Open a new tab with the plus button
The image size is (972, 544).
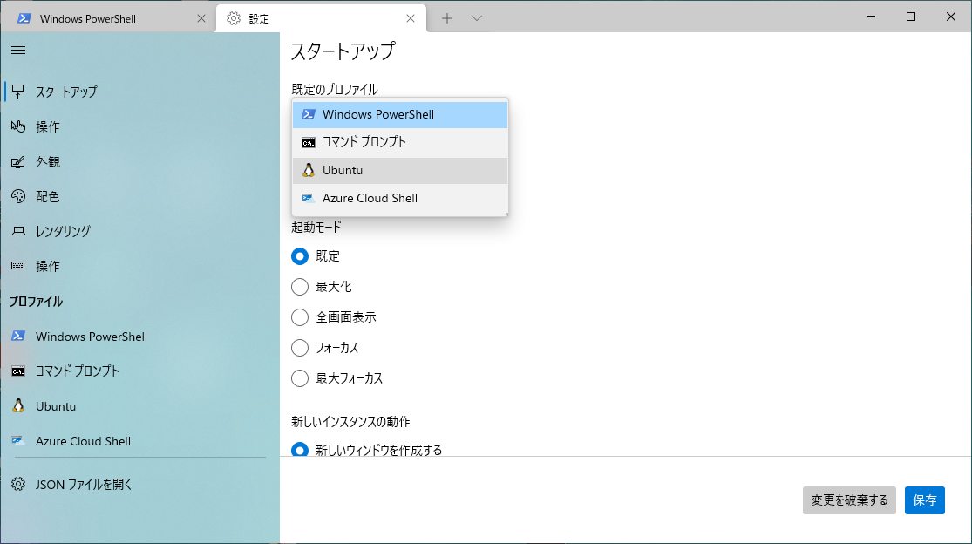tap(447, 18)
